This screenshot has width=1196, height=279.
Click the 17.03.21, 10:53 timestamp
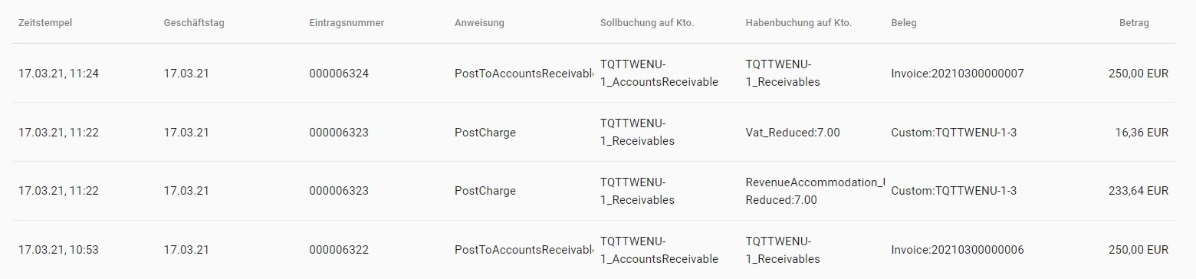click(59, 250)
